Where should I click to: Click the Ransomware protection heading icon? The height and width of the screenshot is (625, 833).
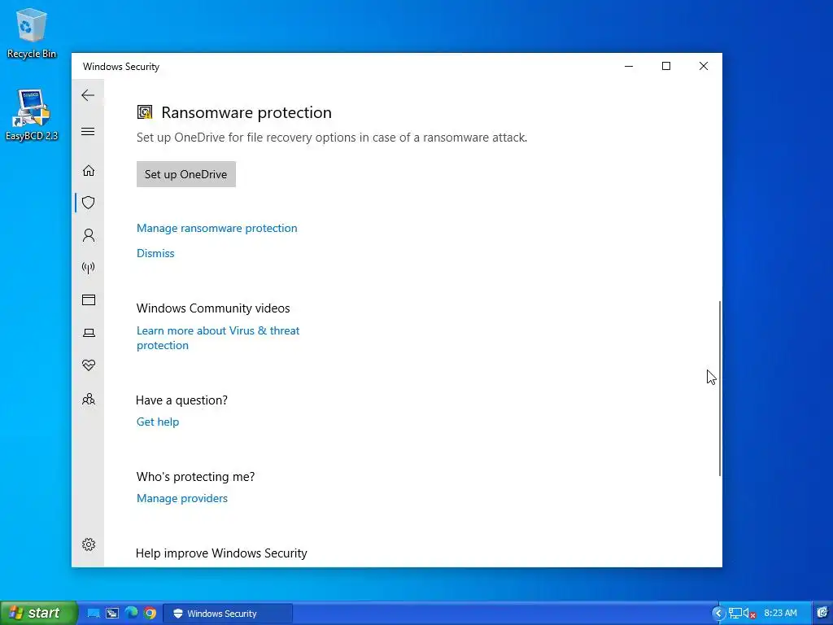point(145,112)
